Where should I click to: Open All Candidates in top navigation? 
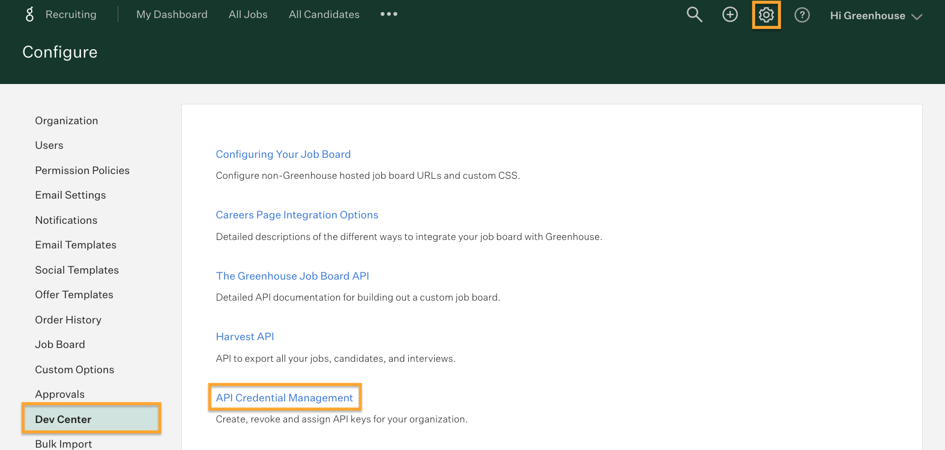point(324,14)
